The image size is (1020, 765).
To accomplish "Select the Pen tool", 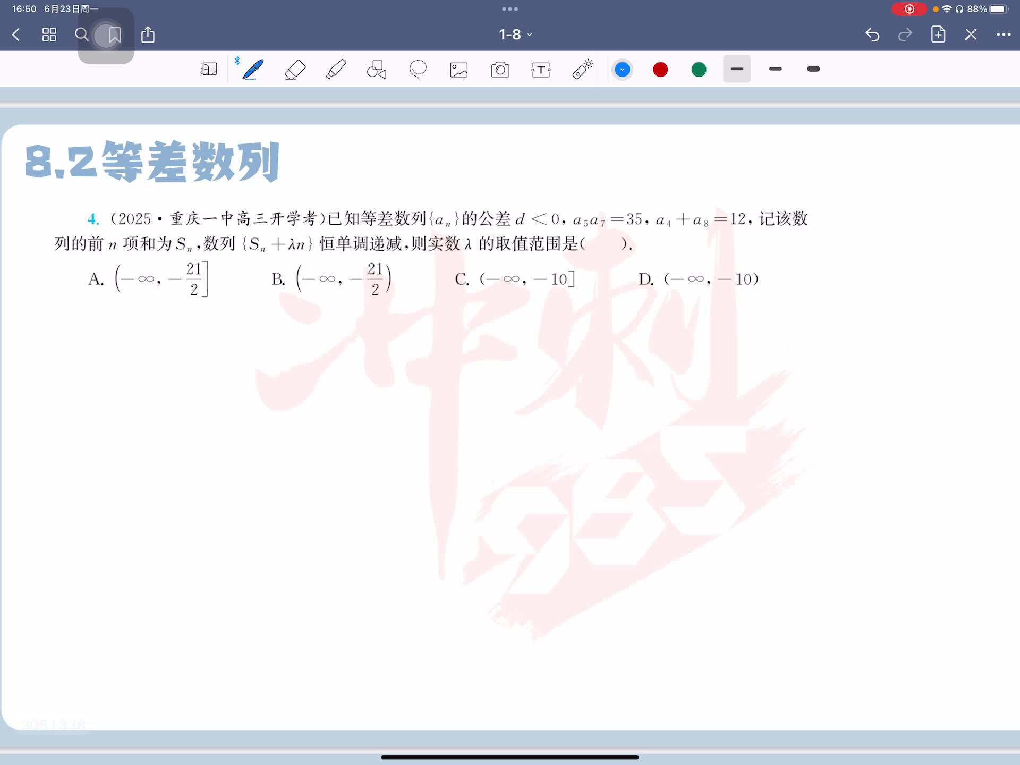I will 253,70.
